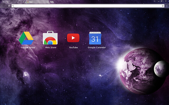Close the New Tab tab
169x105 pixels.
(x=23, y=2)
